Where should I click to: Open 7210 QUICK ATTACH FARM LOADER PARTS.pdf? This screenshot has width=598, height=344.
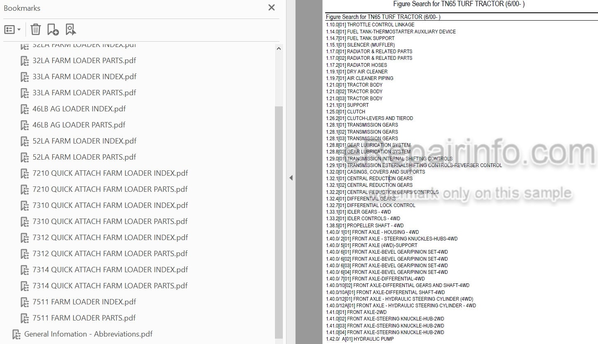(110, 189)
